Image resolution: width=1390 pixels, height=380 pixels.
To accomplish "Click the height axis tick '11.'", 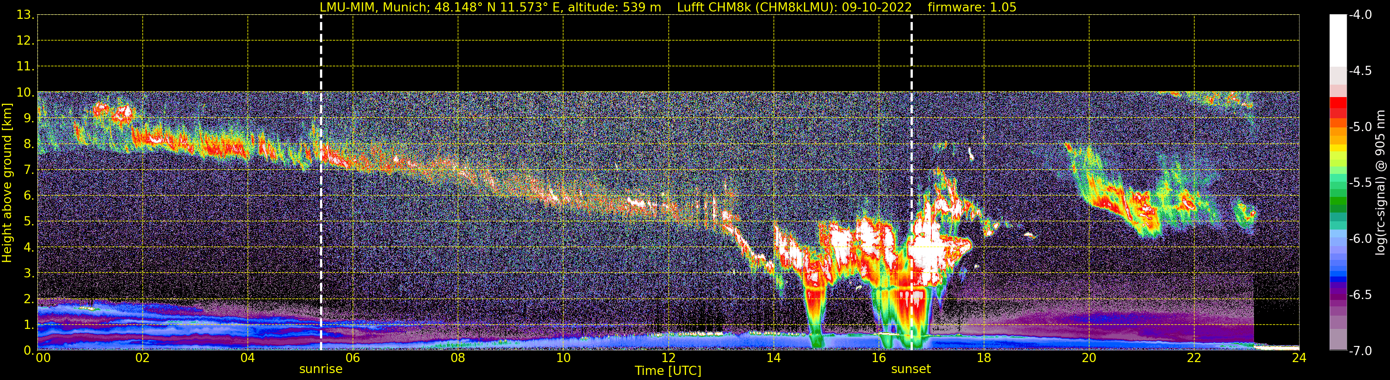I will click(25, 67).
